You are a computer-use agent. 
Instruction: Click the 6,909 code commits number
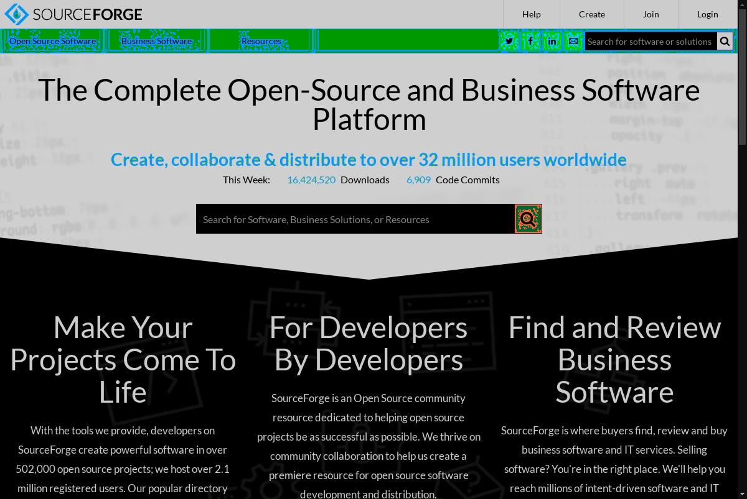click(418, 180)
